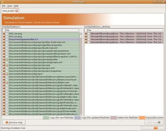Toggle the checkbox for paswoorden.lc3
166x131 pixels.
tap(4, 39)
